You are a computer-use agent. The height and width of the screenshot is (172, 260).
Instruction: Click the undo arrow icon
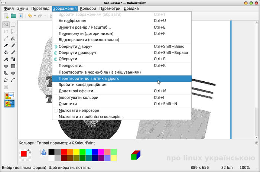[30, 16]
